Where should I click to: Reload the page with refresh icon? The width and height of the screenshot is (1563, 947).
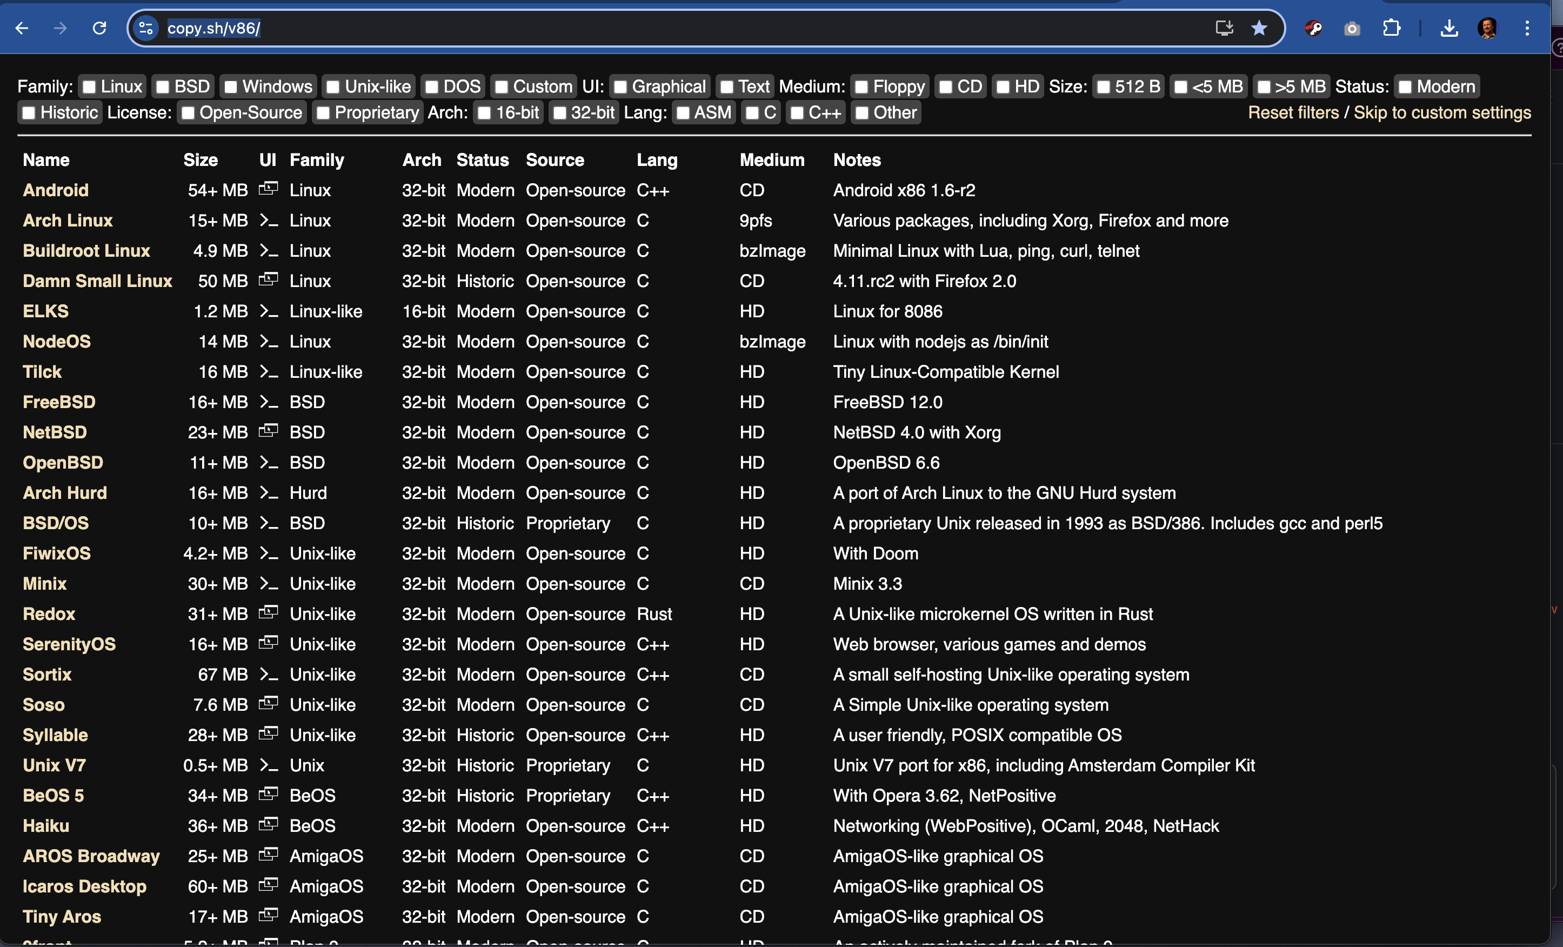pyautogui.click(x=99, y=28)
